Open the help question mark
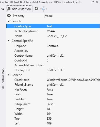Viewport: 100px width, 127px height. click(93, 2)
